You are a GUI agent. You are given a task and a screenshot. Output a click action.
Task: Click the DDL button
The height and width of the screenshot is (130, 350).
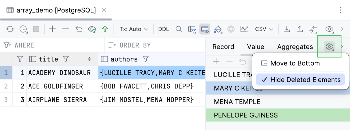pos(163,29)
